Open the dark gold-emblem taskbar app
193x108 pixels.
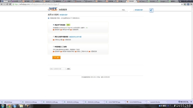pyautogui.click(x=27, y=106)
